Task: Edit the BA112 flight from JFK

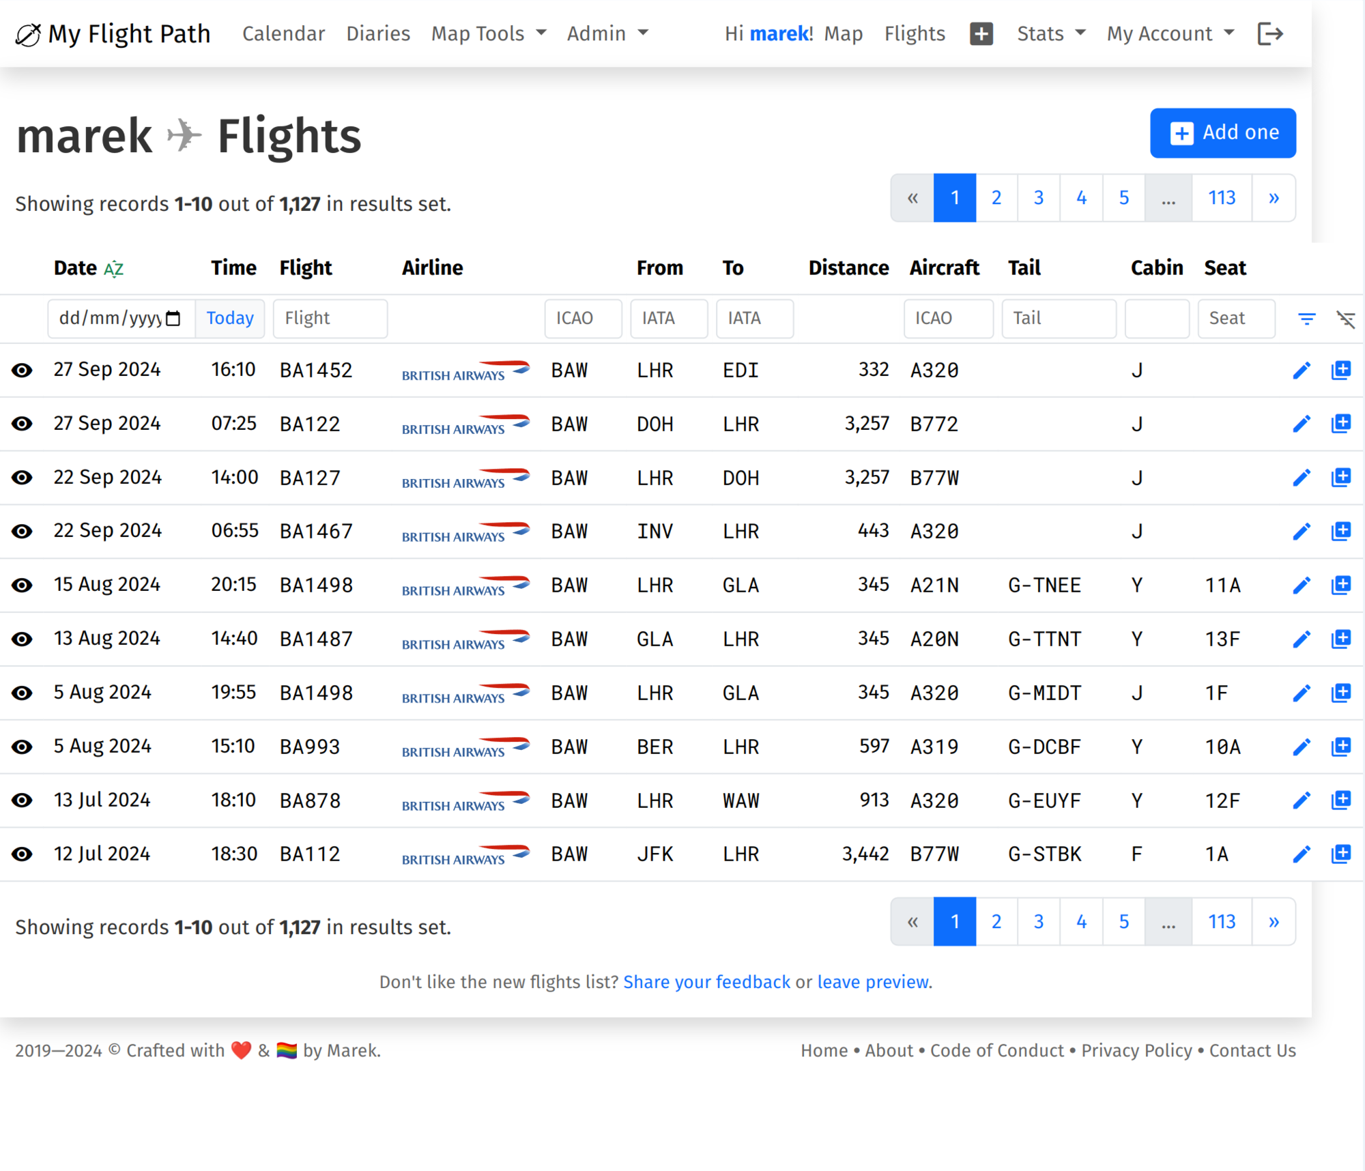Action: pos(1302,854)
